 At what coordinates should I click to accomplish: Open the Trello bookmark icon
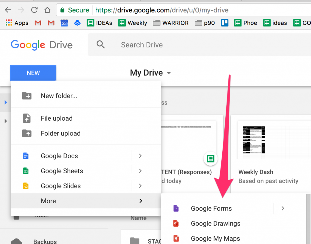224,23
